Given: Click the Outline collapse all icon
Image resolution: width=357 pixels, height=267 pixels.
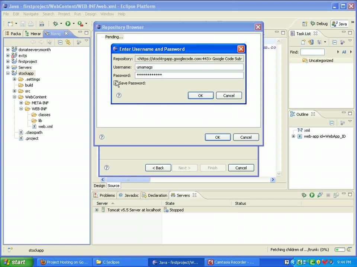Looking at the screenshot, I should (332, 123).
